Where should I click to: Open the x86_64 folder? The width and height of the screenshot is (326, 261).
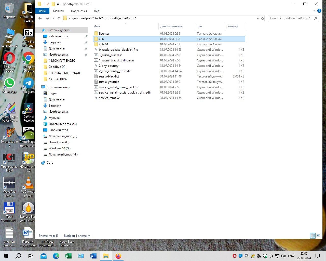103,44
